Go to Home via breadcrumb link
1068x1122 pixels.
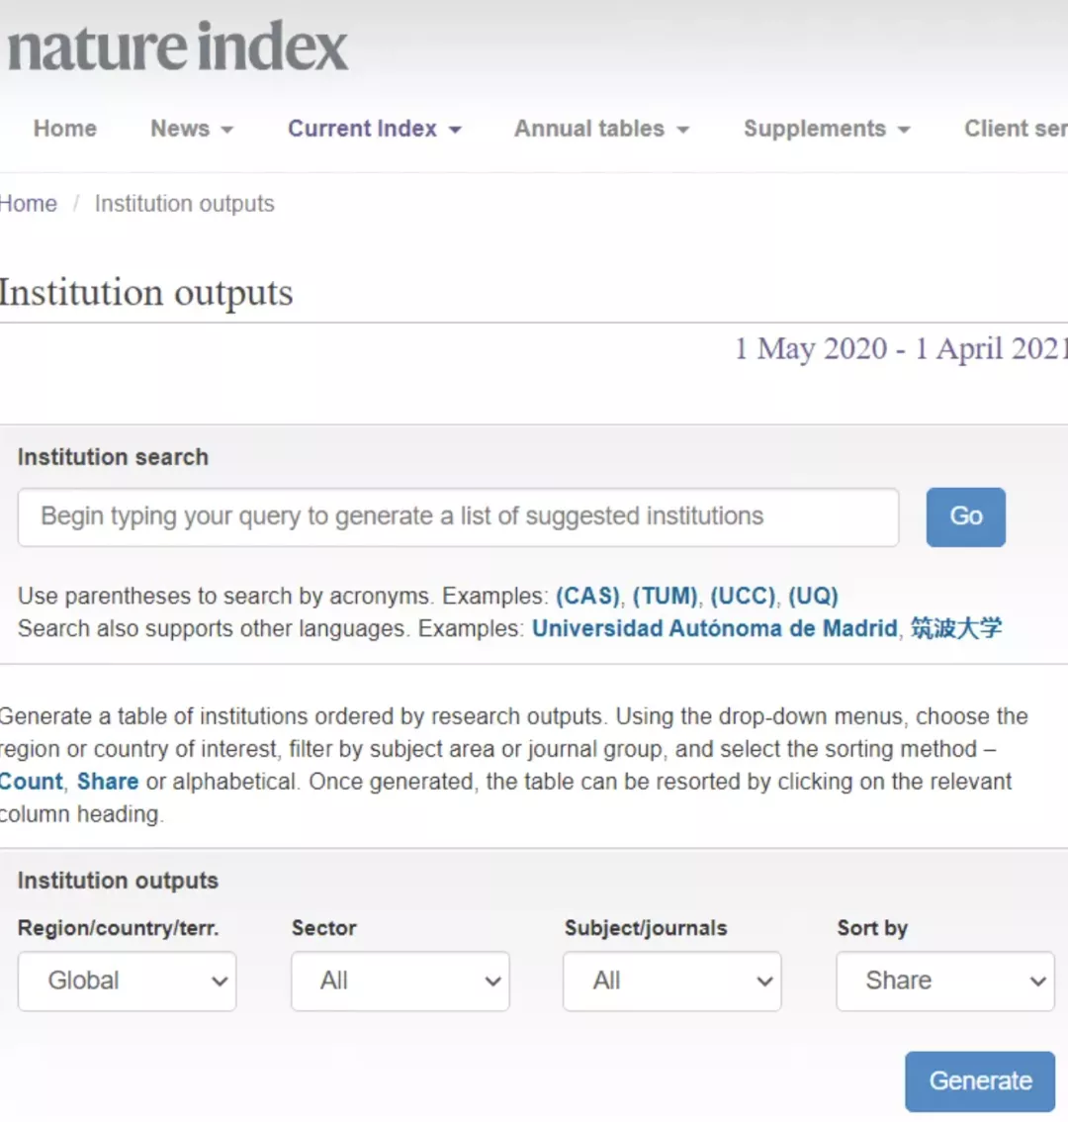click(28, 204)
